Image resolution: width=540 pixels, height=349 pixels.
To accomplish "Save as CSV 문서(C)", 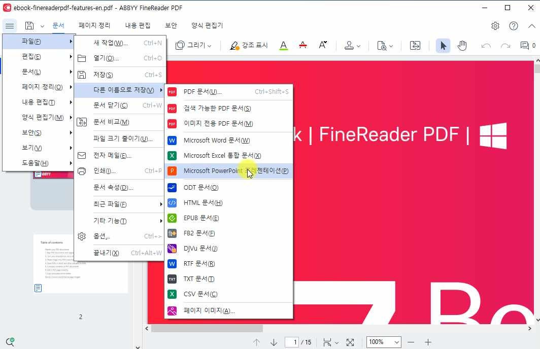I will 229,294.
